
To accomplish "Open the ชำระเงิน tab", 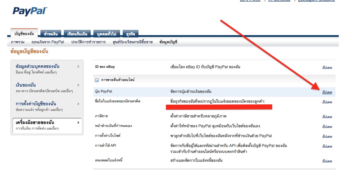I will click(51, 34).
